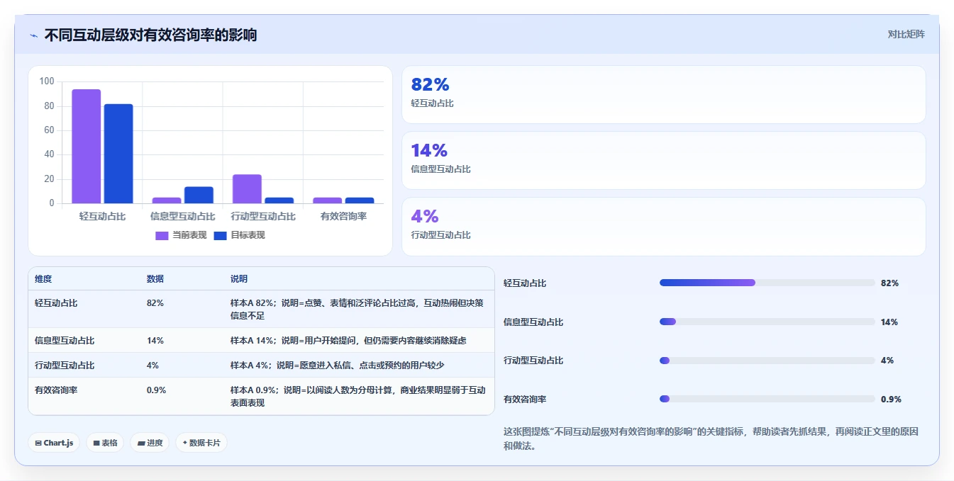Click the 行动型互动占比 progress bar at 4%
The width and height of the screenshot is (954, 481).
coord(767,361)
